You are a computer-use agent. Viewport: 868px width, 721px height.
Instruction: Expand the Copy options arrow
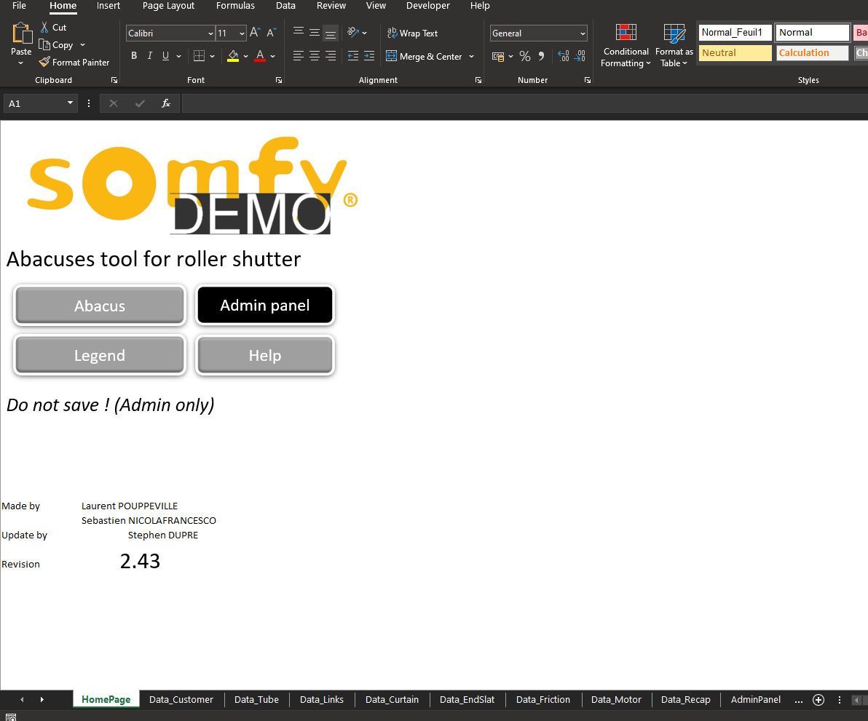[x=82, y=45]
